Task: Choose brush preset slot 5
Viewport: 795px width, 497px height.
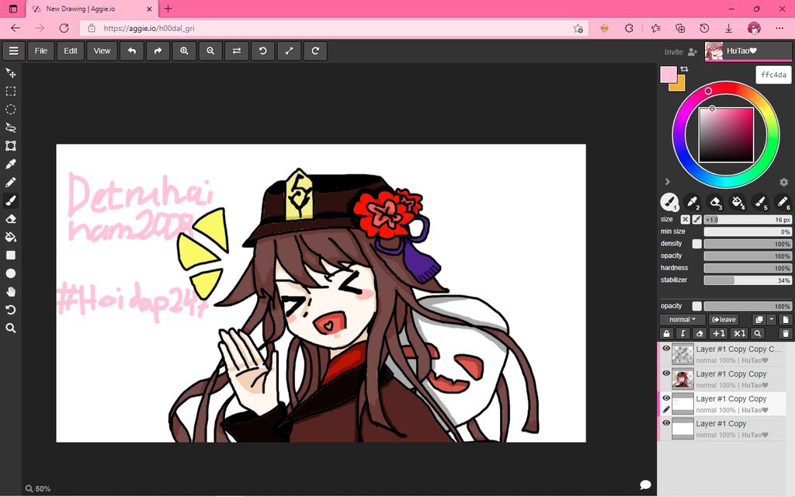Action: click(x=760, y=203)
